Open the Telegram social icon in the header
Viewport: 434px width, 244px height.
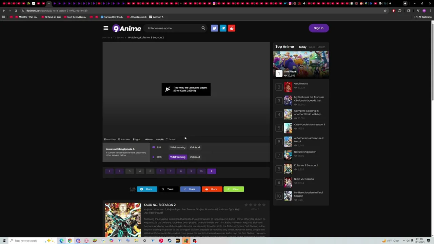tap(223, 28)
